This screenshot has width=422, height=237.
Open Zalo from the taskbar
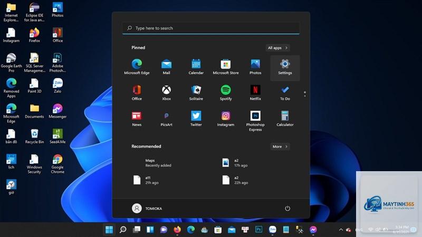tap(272, 230)
